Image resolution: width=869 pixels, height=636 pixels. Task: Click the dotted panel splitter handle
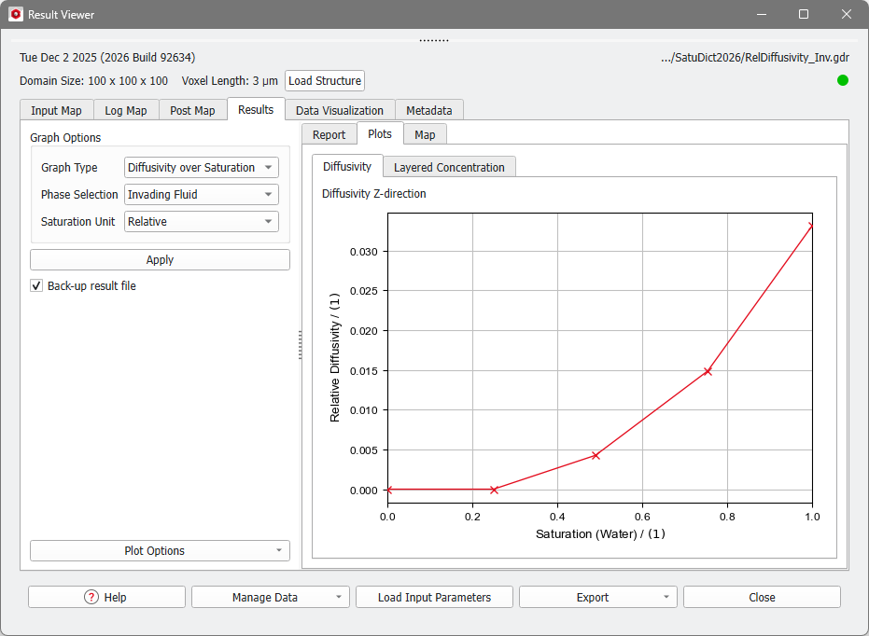(x=300, y=344)
